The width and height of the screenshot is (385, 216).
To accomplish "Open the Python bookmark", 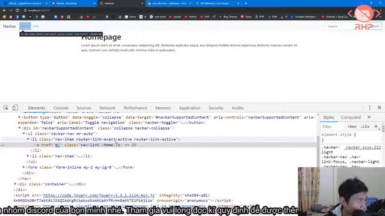I will [x=191, y=17].
